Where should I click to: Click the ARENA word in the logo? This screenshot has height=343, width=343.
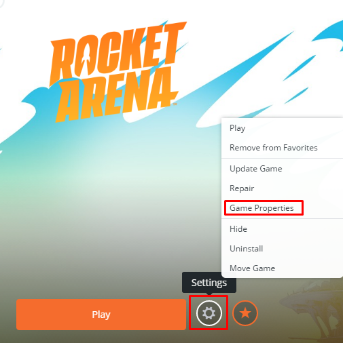(x=115, y=95)
